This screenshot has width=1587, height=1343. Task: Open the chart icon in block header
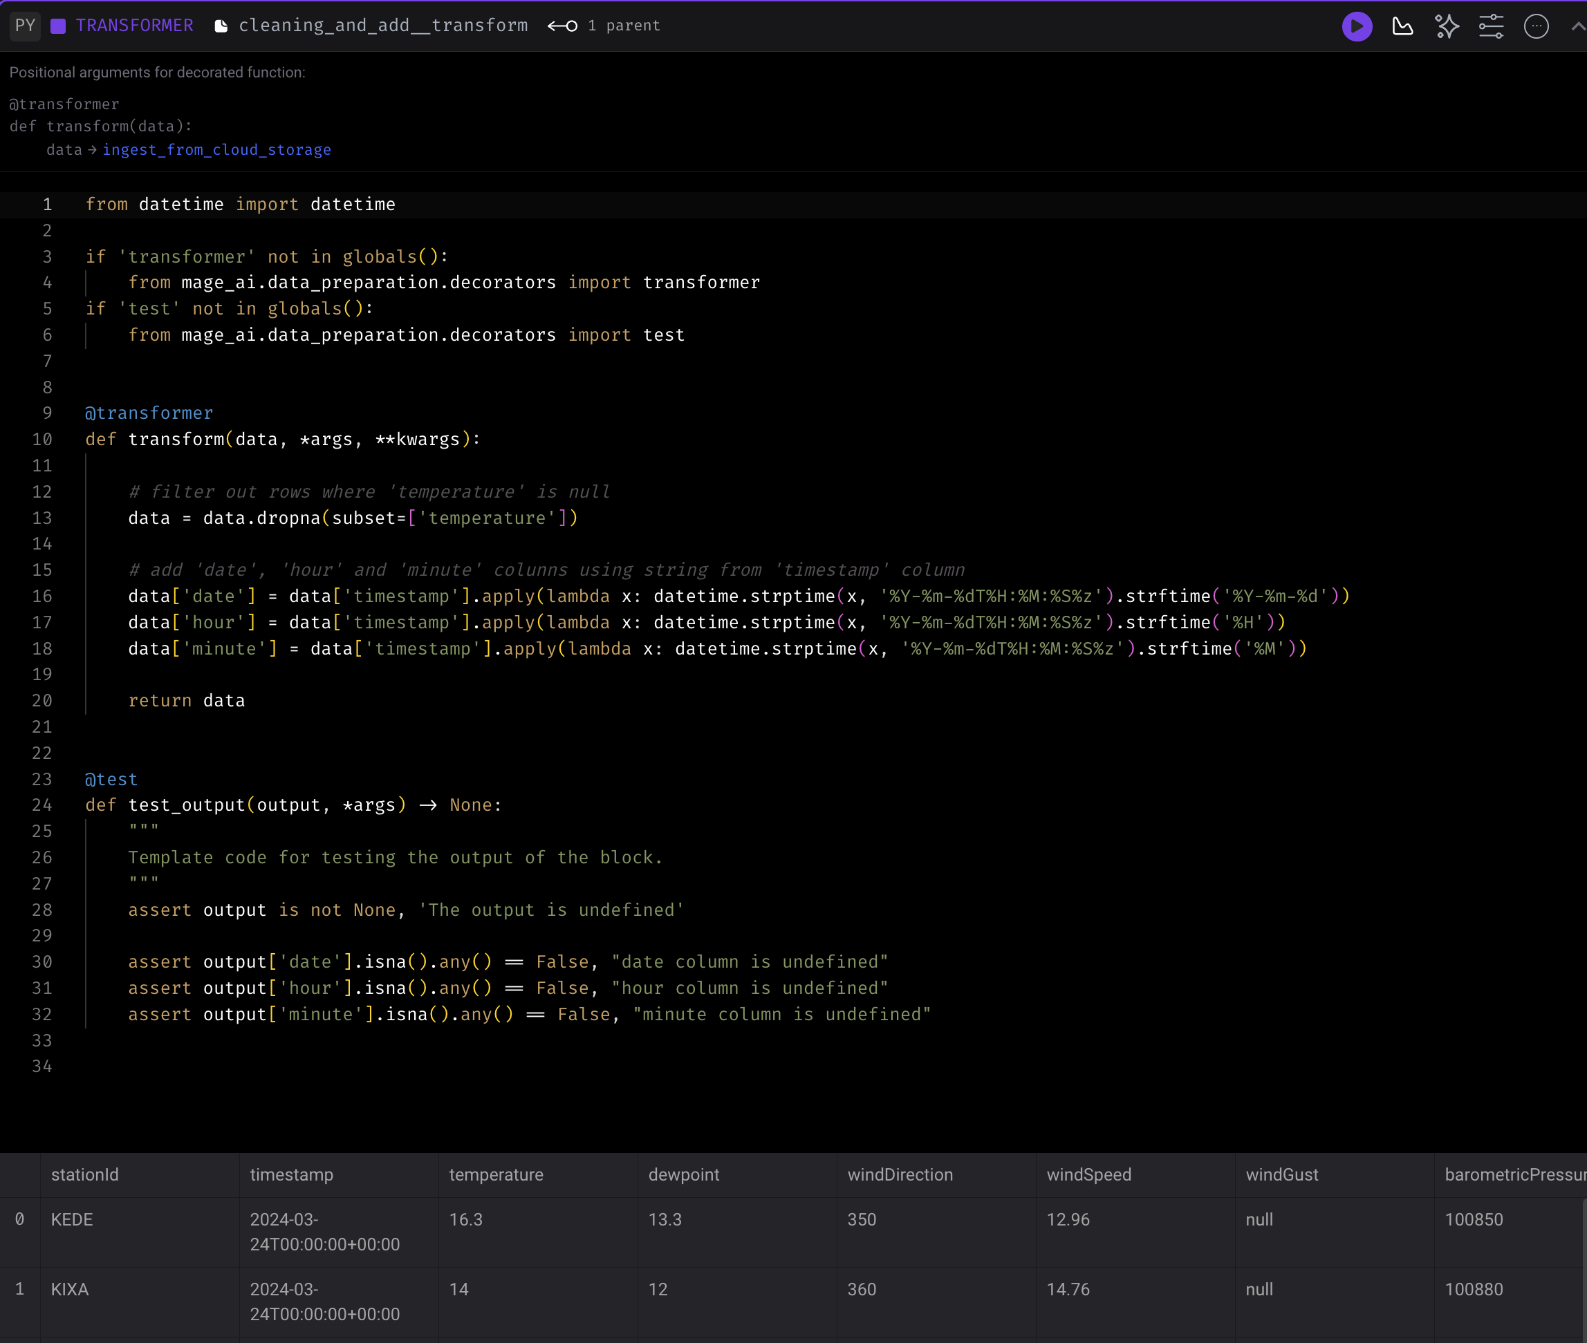(x=1402, y=27)
